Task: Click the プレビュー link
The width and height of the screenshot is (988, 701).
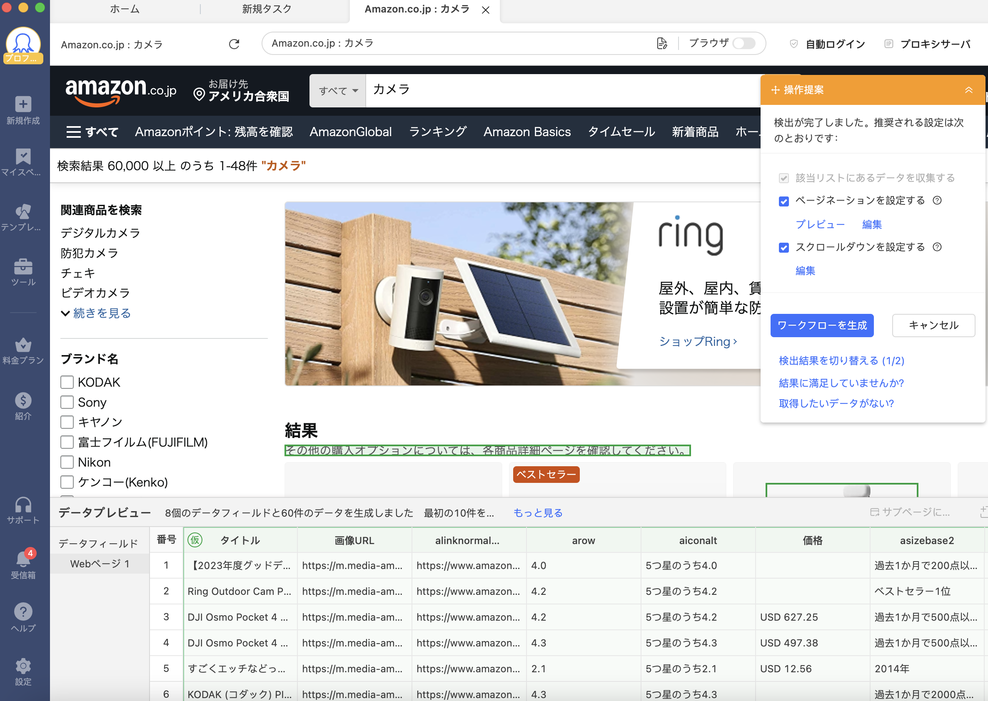Action: point(820,224)
